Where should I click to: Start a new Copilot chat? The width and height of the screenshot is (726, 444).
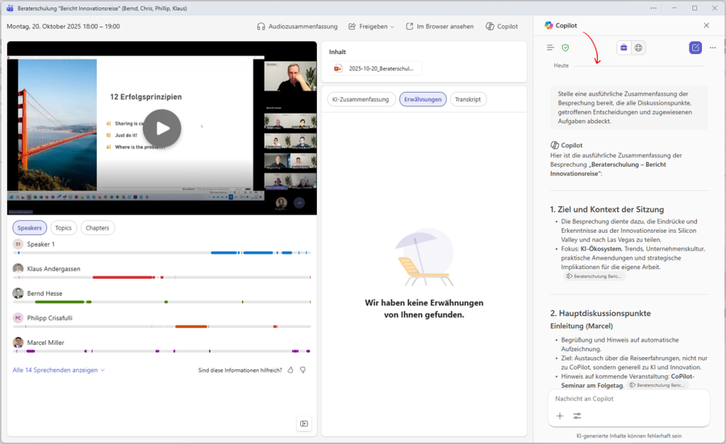(x=695, y=48)
